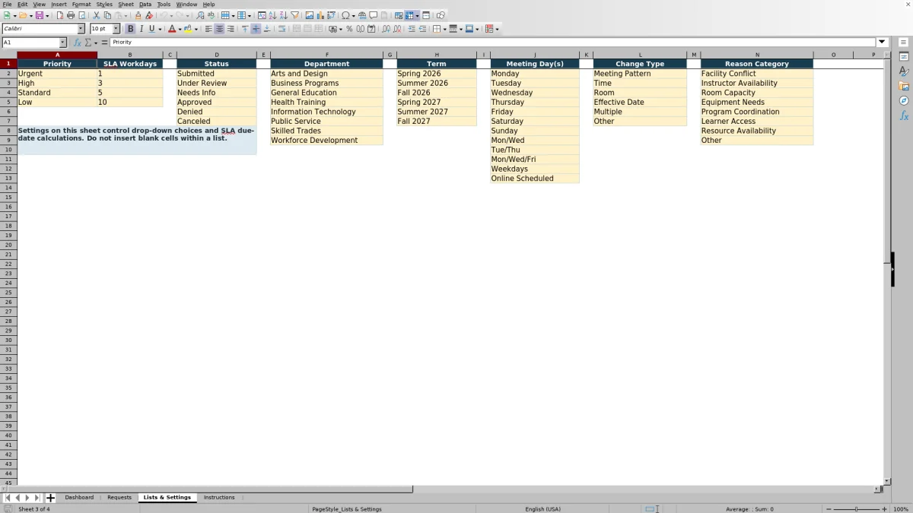The width and height of the screenshot is (913, 513).
Task: Toggle Center Horizontally alignment
Action: [x=219, y=29]
